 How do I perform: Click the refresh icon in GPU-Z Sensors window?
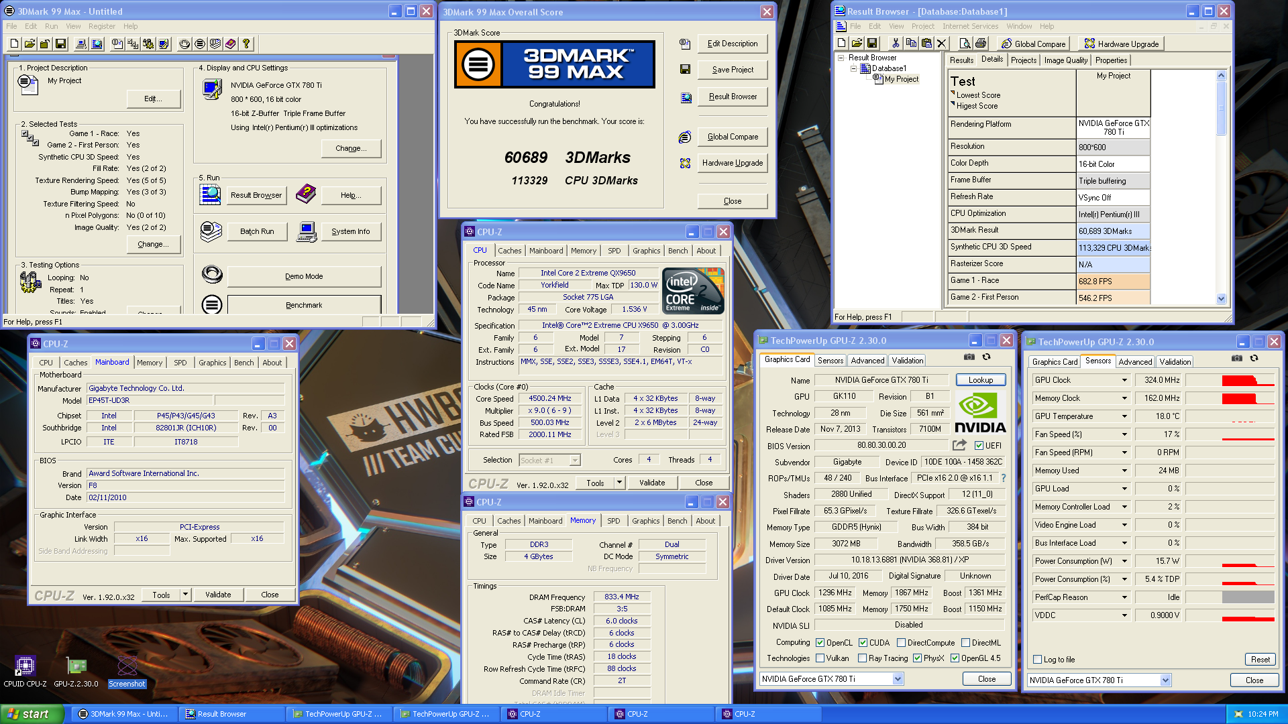1254,359
